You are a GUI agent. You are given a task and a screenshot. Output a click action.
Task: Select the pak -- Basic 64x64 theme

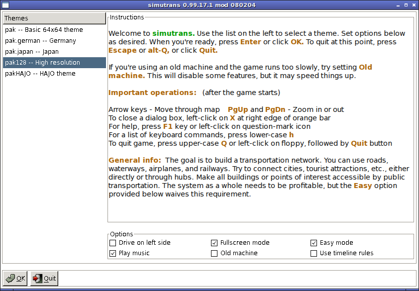tap(55, 30)
